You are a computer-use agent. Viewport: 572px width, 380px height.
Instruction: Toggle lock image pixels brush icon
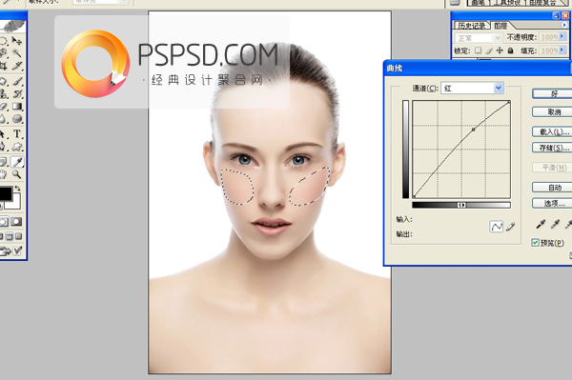489,50
